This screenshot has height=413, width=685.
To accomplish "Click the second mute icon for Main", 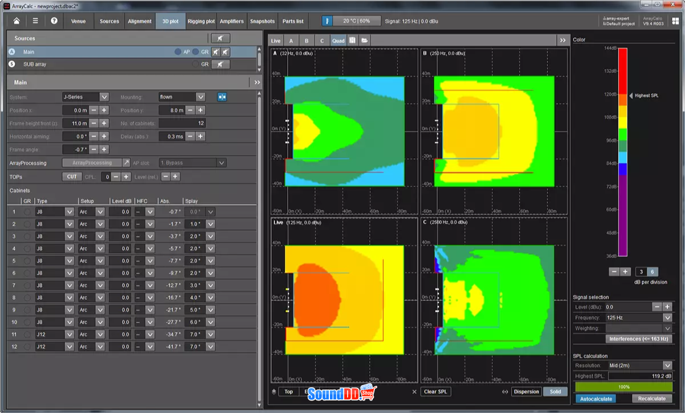I will (x=226, y=51).
